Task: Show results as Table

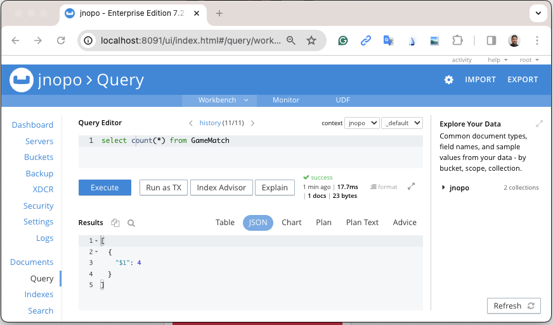Action: (x=225, y=223)
